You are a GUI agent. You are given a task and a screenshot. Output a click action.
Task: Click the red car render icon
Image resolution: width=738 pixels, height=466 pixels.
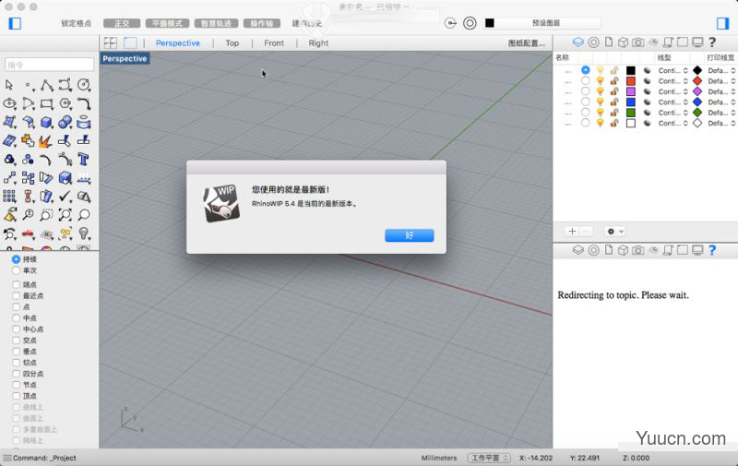(28, 233)
